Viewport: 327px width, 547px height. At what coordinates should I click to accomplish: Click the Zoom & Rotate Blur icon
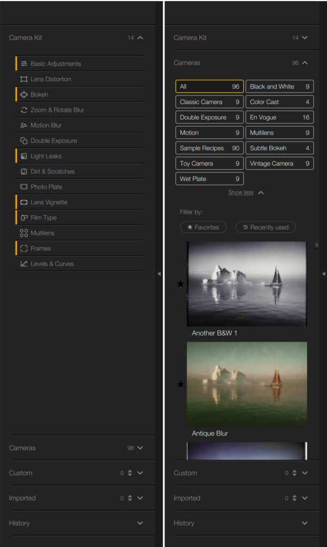point(24,110)
